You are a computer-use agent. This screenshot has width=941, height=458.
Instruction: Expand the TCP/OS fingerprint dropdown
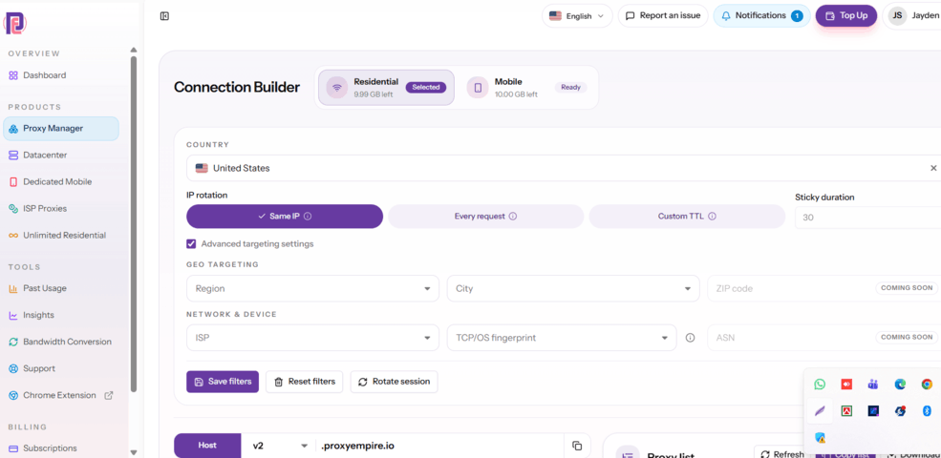click(562, 338)
